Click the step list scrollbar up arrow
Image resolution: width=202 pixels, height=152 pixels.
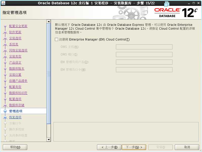click(49, 22)
